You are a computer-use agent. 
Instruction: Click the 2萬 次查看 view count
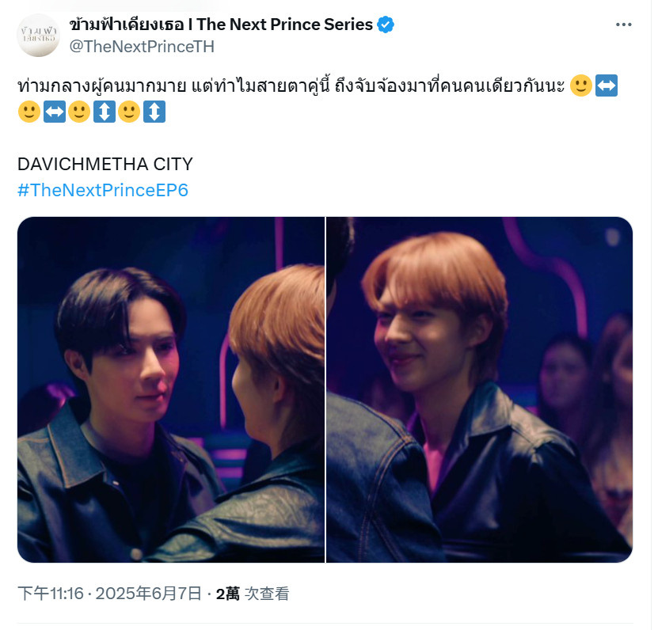(x=253, y=594)
